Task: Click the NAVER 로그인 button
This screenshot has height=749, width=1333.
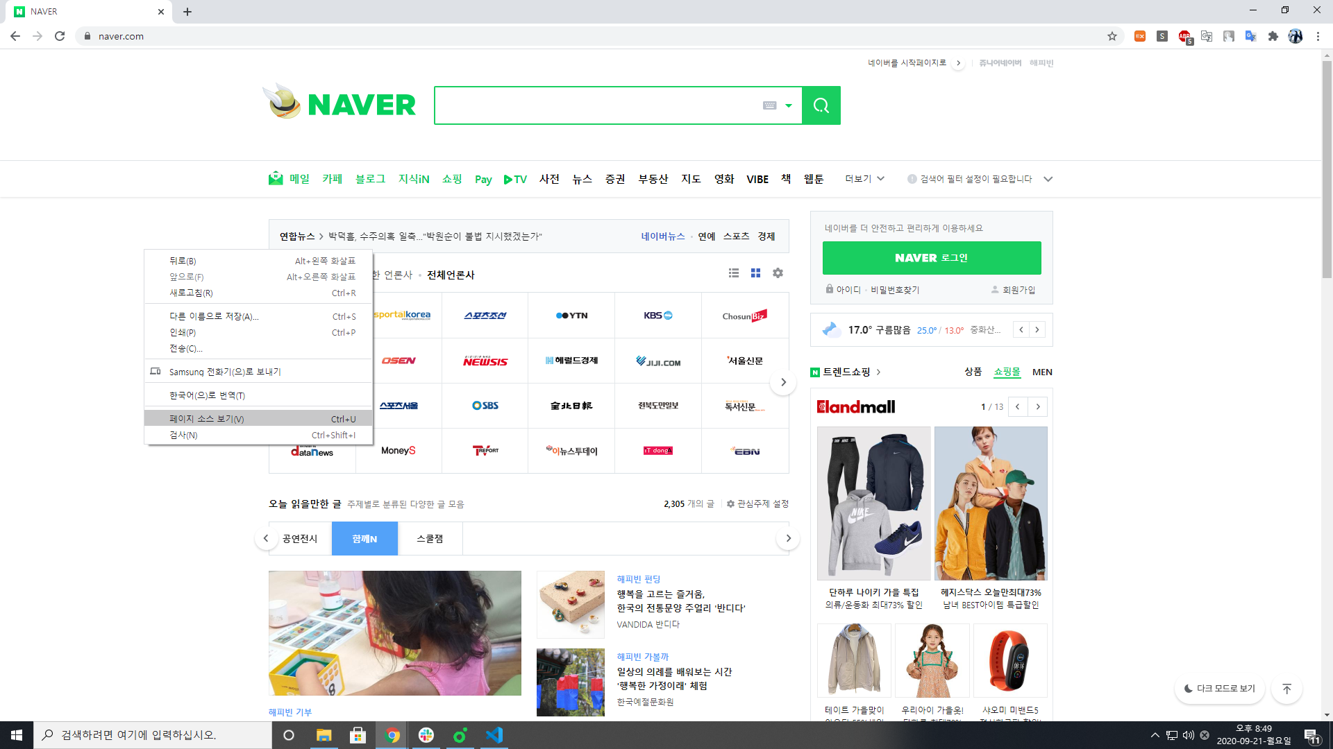Action: pos(932,258)
